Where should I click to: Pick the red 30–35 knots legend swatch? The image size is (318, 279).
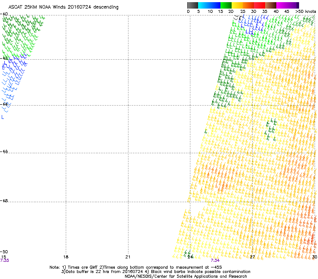260,5
